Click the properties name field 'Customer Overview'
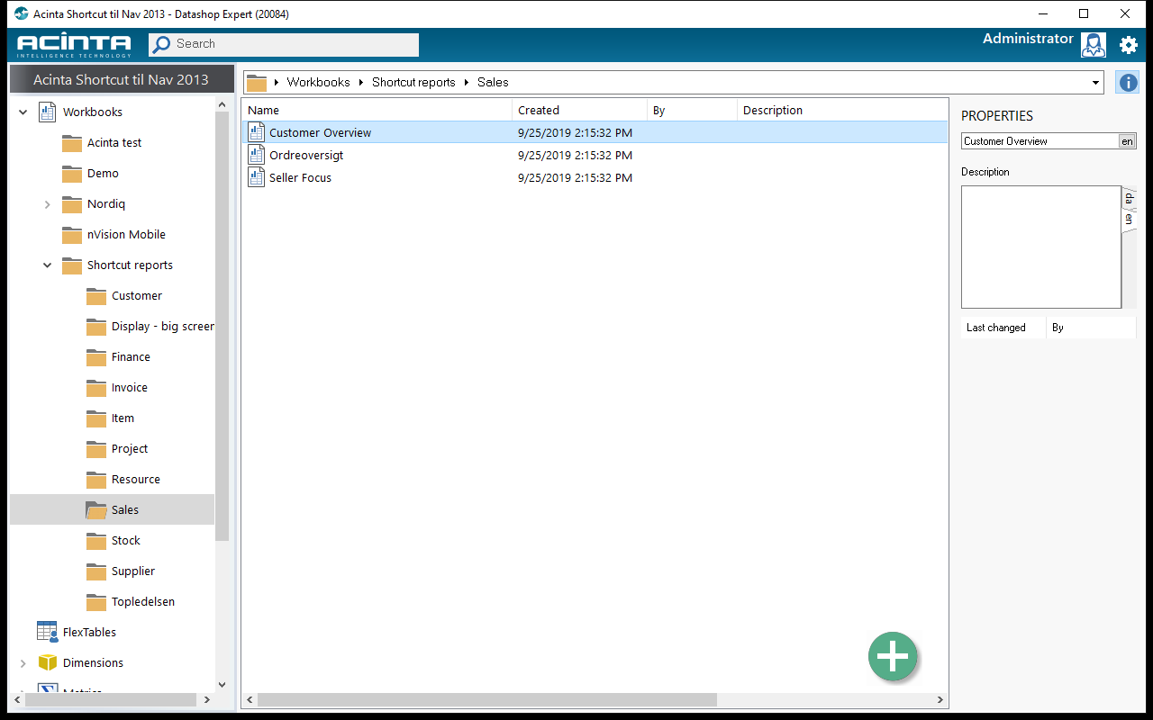Screen dimensions: 1153x720 pyautogui.click(x=1040, y=141)
